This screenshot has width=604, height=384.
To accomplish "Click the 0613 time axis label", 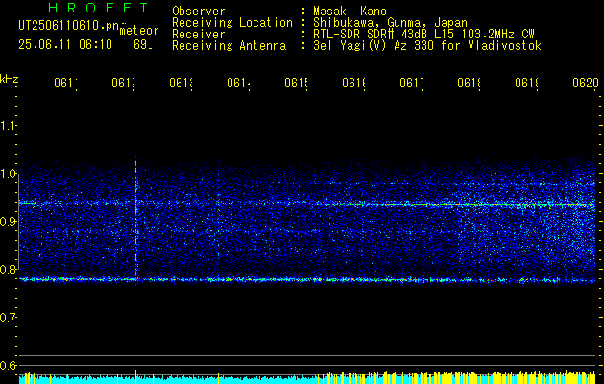I will pyautogui.click(x=181, y=83).
